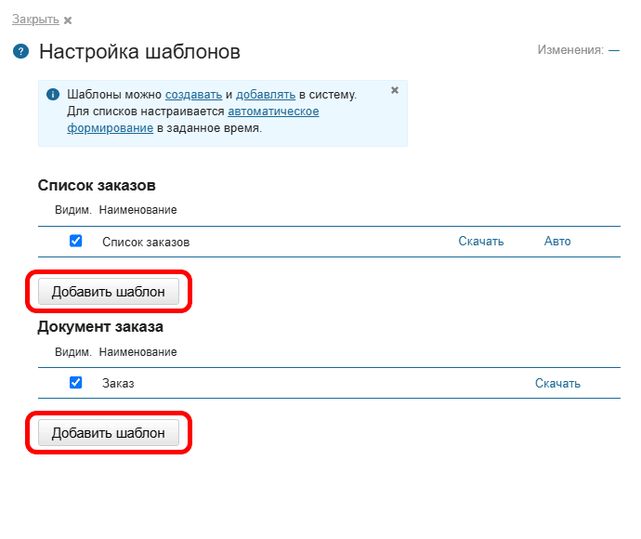Click the Настройка шаблонов page title
Image resolution: width=641 pixels, height=539 pixels.
coord(139,51)
